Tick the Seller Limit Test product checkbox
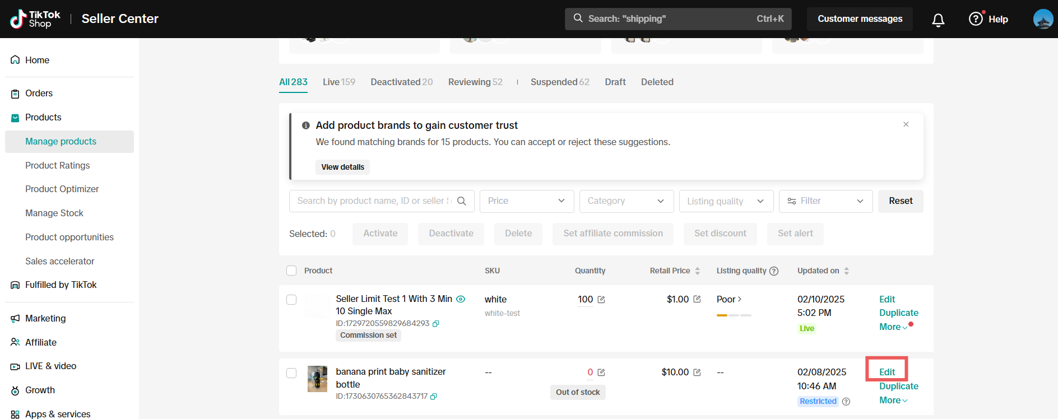 point(291,300)
